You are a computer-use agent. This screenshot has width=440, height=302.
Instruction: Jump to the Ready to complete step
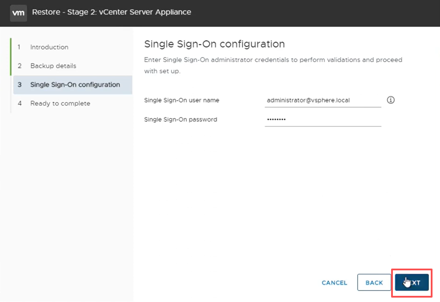(x=60, y=103)
